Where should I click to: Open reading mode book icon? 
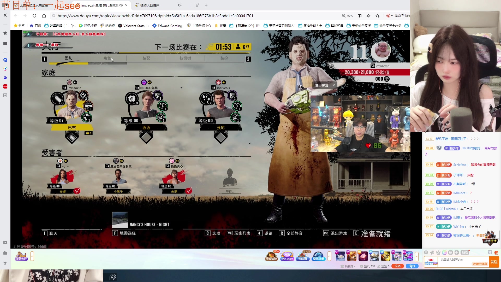pos(359,16)
